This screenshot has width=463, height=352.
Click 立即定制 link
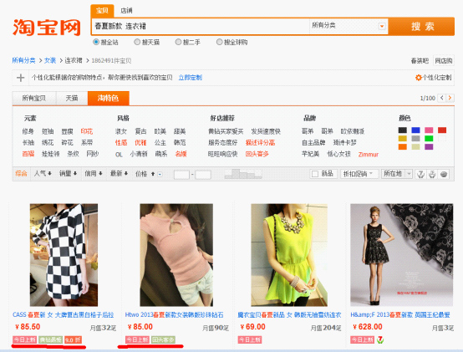pyautogui.click(x=191, y=78)
